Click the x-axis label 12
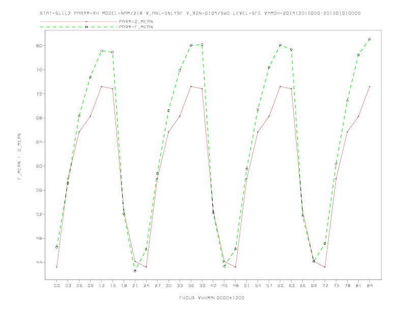Image resolution: width=403 pixels, height=311 pixels. (x=102, y=286)
